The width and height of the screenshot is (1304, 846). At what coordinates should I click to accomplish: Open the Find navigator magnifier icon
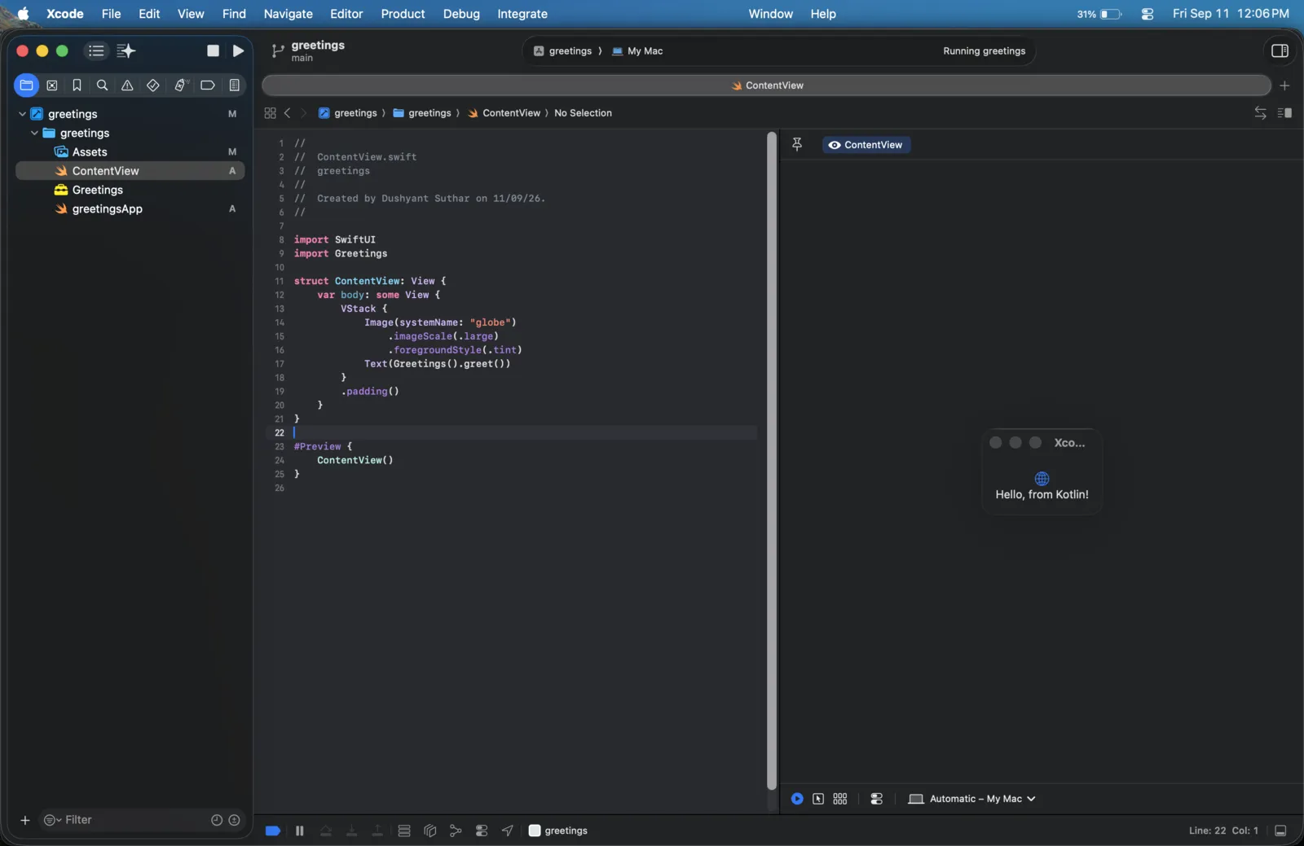(x=103, y=85)
